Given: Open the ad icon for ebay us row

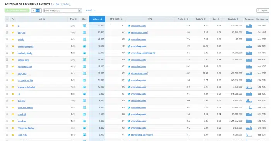Looking at the screenshot, I should pyautogui.click(x=13, y=33).
